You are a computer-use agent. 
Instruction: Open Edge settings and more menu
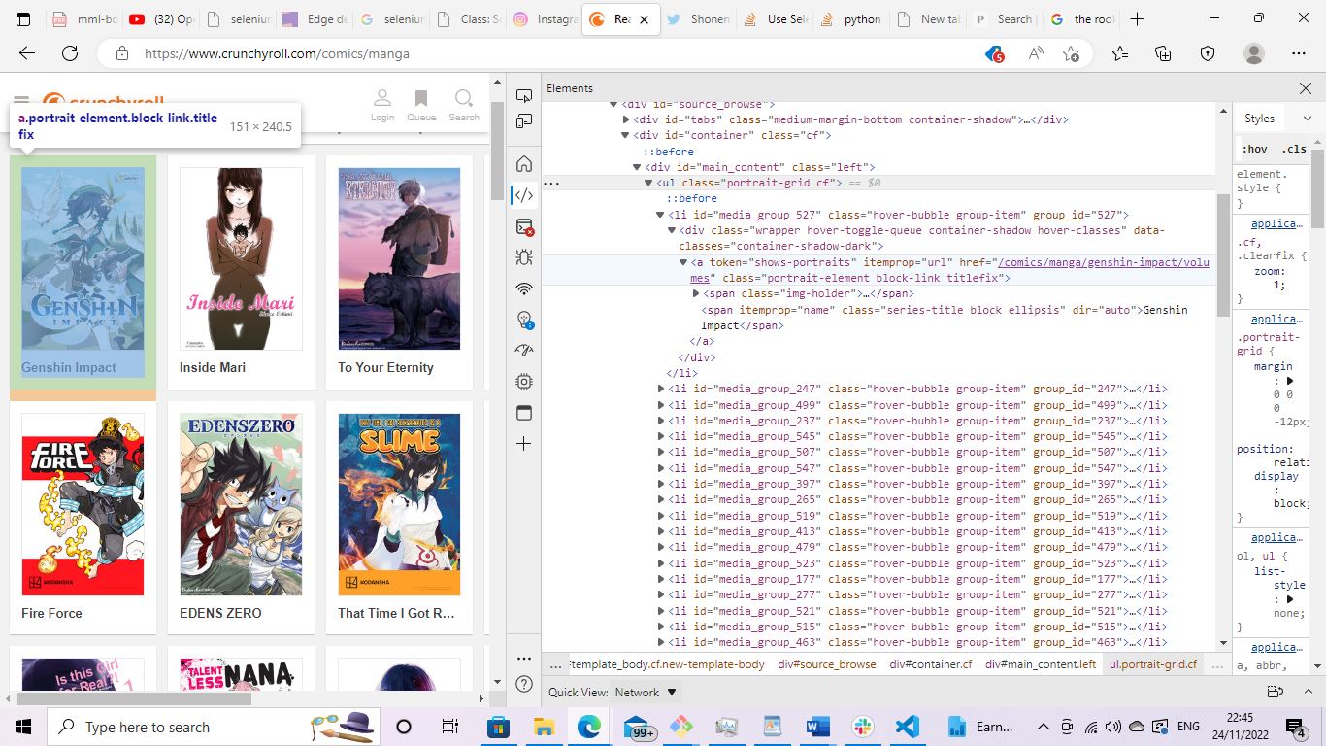coord(1299,53)
